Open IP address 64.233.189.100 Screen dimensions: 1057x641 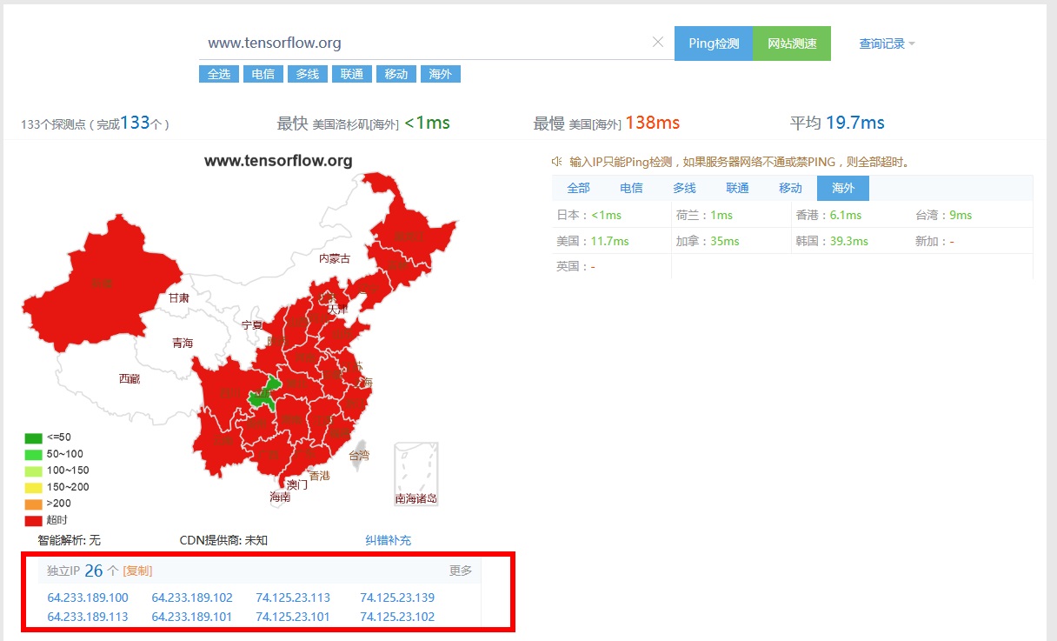88,598
